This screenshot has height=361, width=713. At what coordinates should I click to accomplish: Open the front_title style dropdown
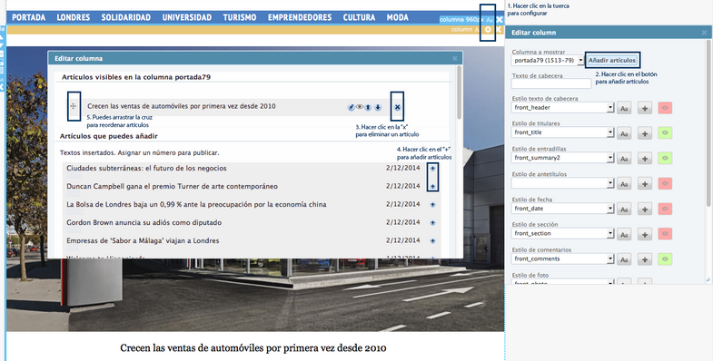click(563, 132)
